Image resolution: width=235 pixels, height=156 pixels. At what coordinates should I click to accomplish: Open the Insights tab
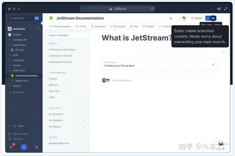(x=149, y=26)
